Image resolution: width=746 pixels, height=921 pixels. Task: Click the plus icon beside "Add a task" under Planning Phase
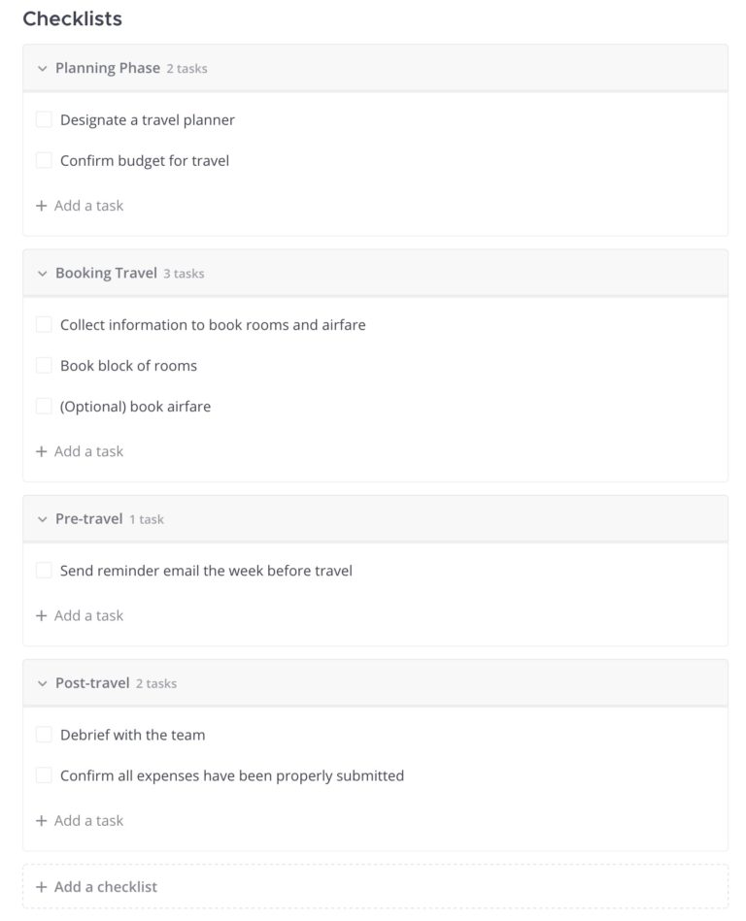pos(40,206)
